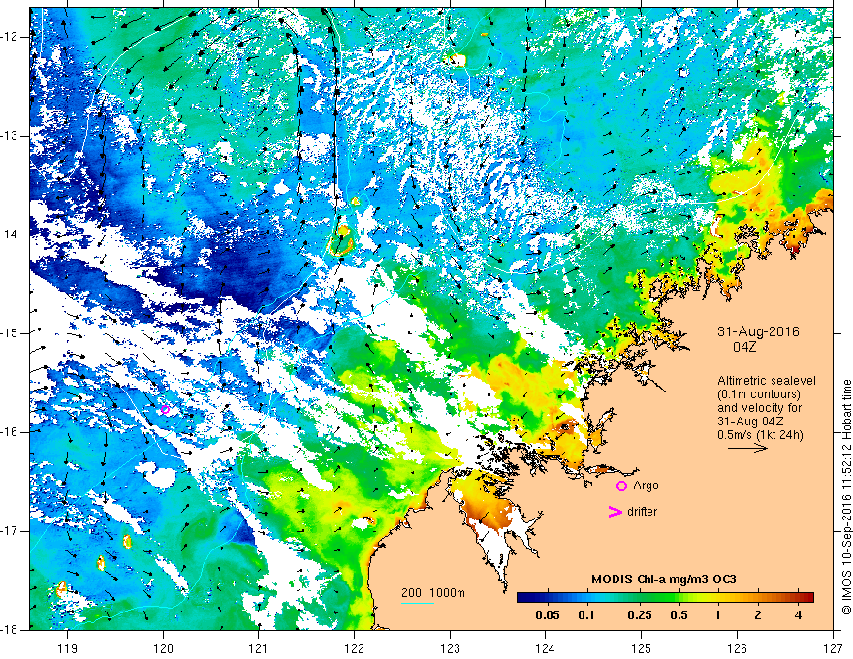
Task: Click the latitude axis label '-12'
Action: pyautogui.click(x=10, y=37)
